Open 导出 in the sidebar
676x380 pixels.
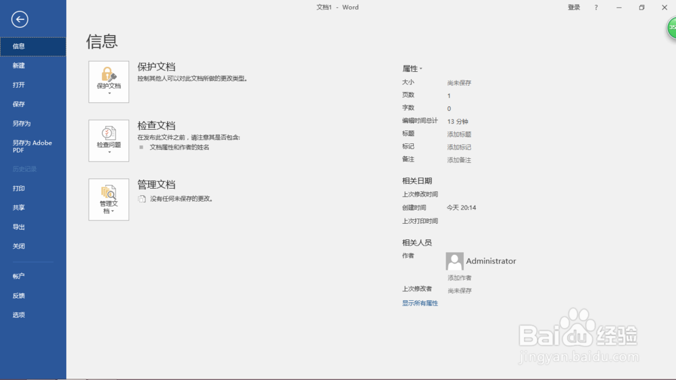[33, 227]
